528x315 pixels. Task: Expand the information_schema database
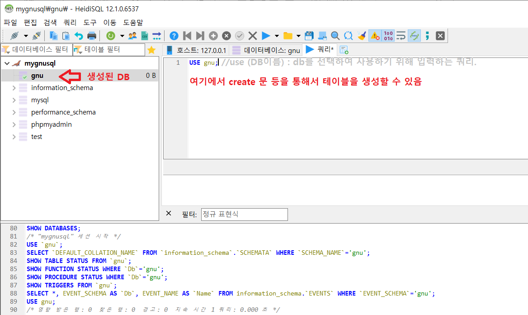[14, 88]
